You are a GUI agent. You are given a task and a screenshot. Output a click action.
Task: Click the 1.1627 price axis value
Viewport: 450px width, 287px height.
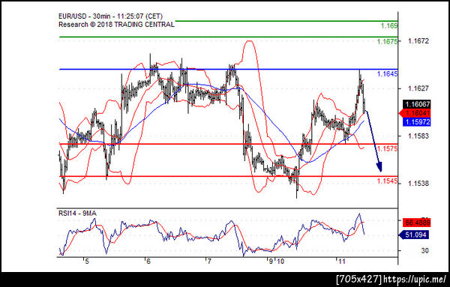pos(418,88)
